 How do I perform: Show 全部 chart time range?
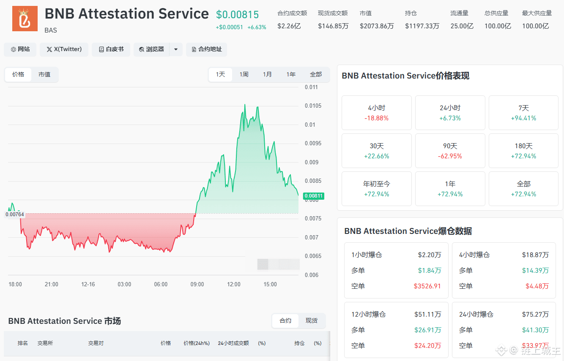pyautogui.click(x=316, y=74)
